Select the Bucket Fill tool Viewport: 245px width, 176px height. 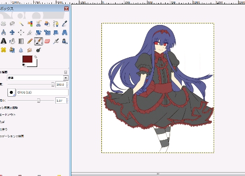(12, 41)
